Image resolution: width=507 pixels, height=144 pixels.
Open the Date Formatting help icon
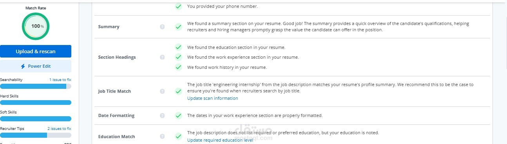click(162, 116)
